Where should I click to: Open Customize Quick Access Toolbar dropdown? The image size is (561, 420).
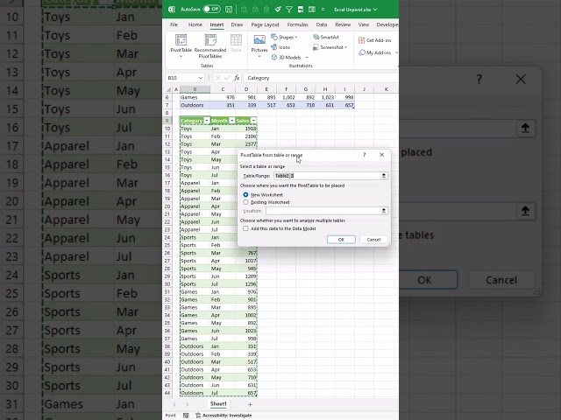pos(323,10)
